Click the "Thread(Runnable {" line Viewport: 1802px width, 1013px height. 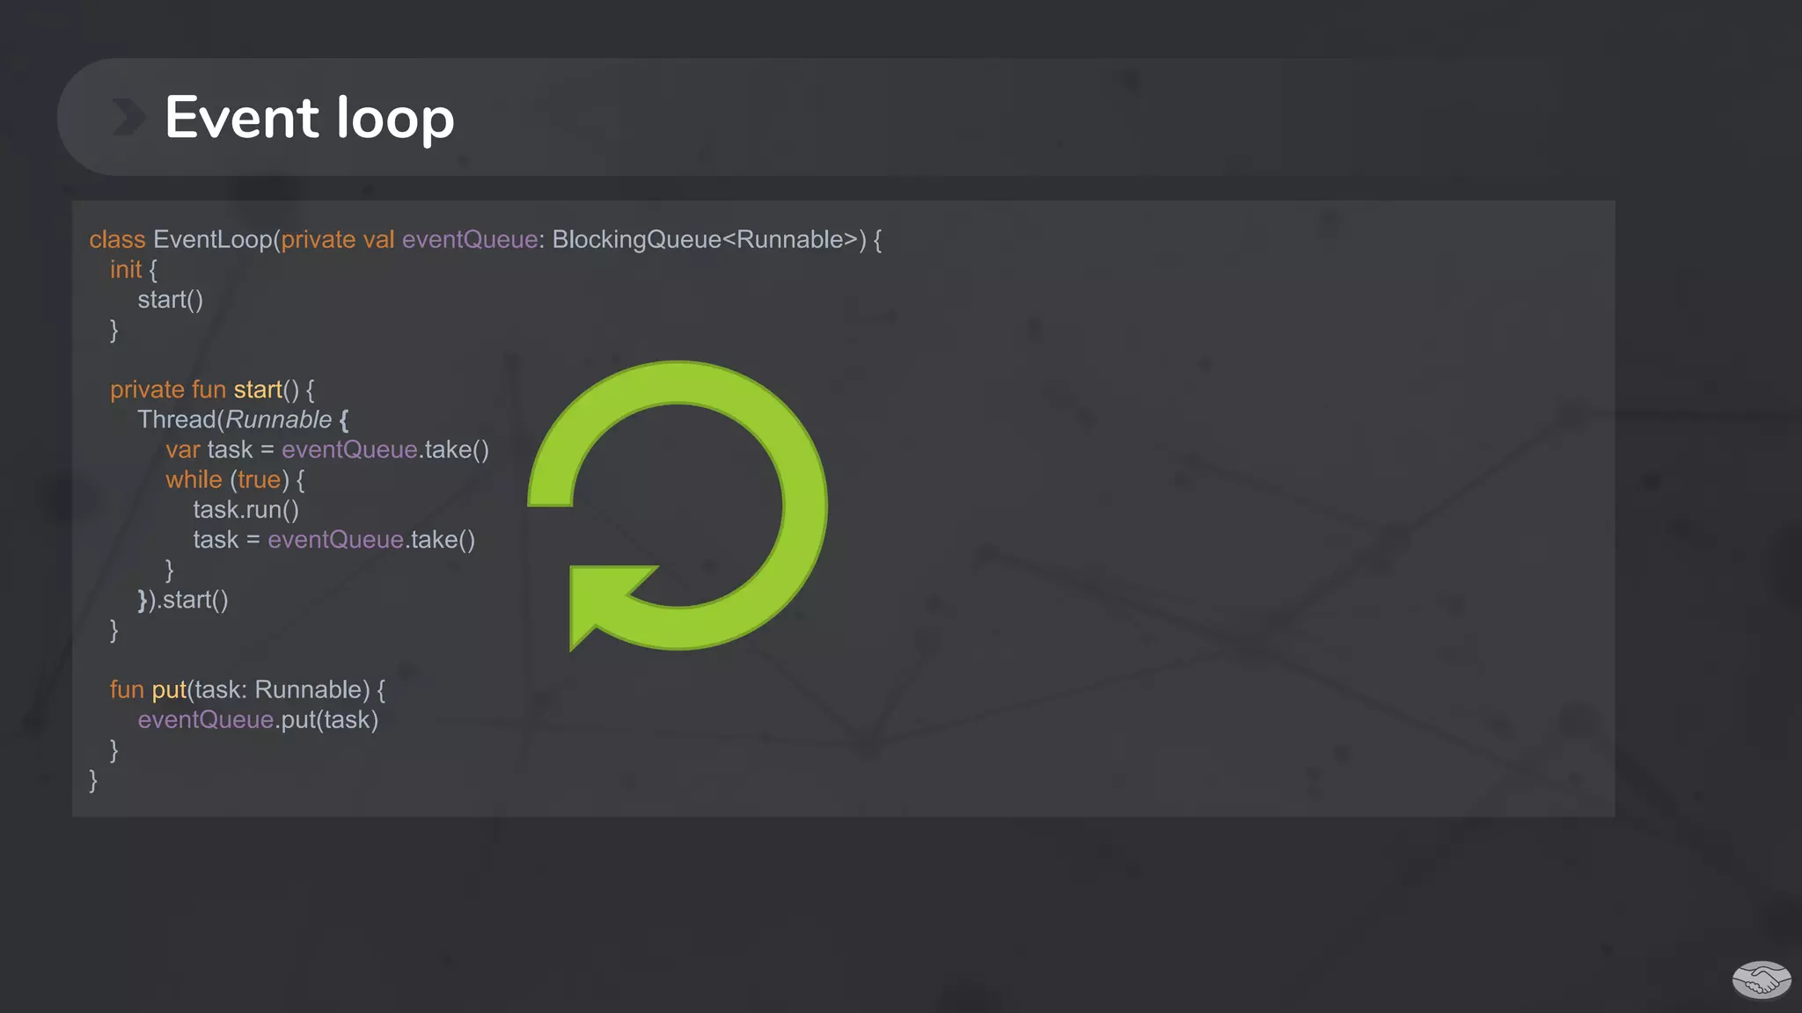click(243, 419)
